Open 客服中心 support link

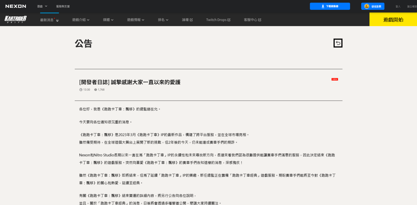(x=252, y=20)
